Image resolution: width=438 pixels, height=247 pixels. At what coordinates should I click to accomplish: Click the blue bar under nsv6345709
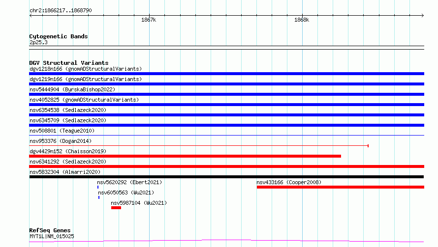pyautogui.click(x=226, y=125)
